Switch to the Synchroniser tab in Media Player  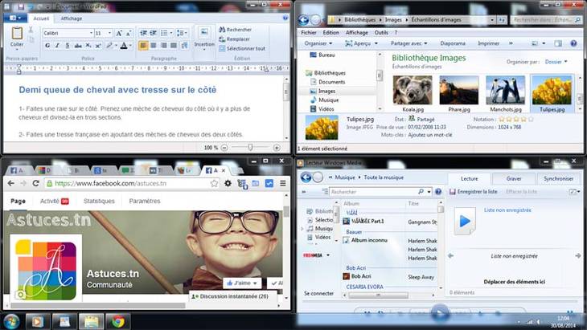[x=558, y=178]
